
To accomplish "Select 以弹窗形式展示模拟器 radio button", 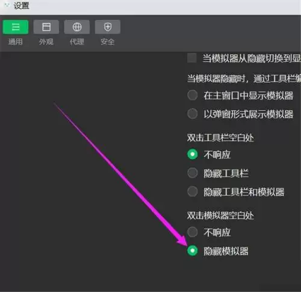I will click(x=193, y=114).
